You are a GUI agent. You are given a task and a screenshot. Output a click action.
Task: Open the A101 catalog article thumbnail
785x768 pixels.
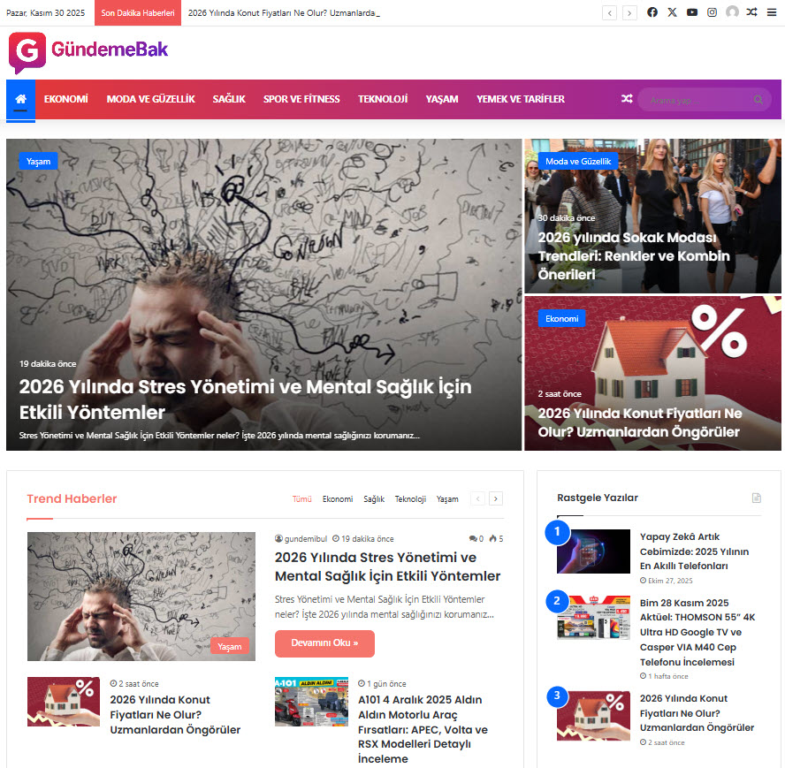[x=311, y=702]
